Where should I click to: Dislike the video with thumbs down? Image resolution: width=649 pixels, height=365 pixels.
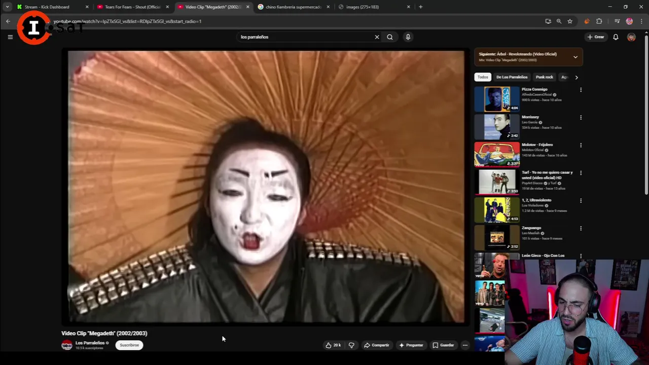pyautogui.click(x=351, y=345)
